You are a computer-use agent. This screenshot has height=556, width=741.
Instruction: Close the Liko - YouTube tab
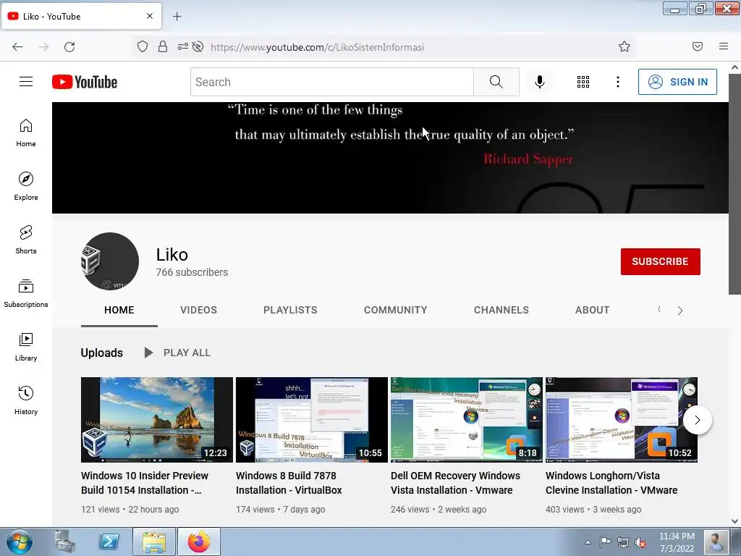pos(150,16)
